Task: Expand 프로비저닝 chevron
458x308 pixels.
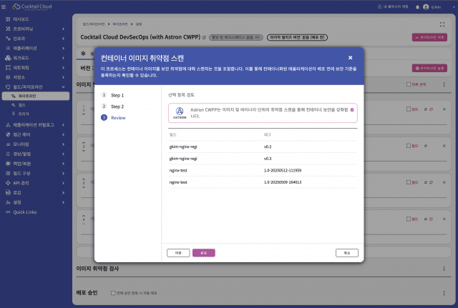Action: pyautogui.click(x=63, y=29)
